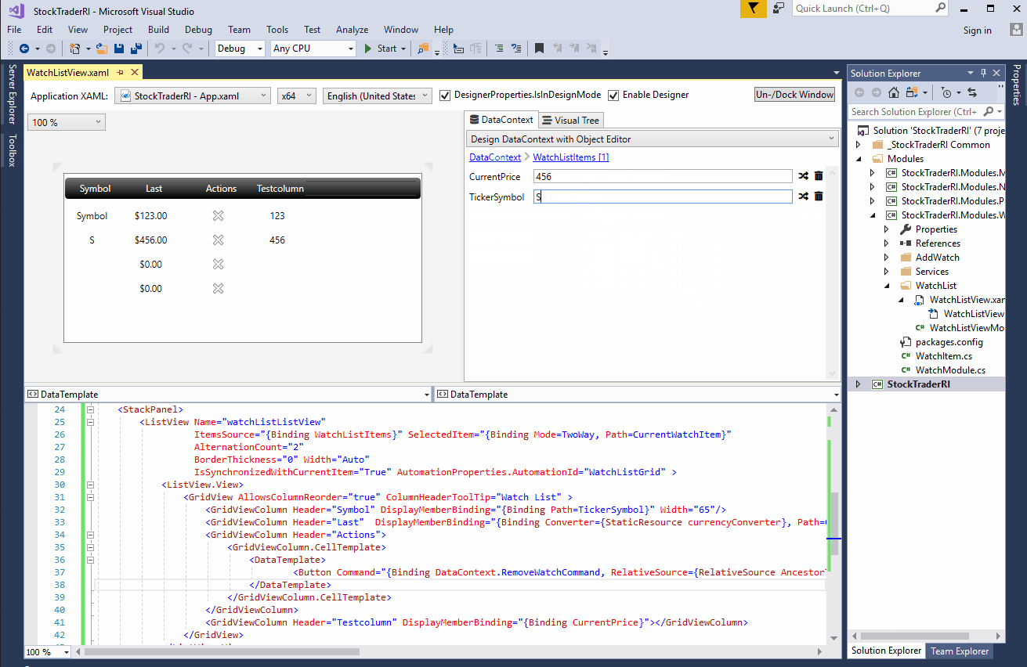Screen dimensions: 1027x667
Task: Switch to the Team Explorer tab
Action: tap(960, 651)
